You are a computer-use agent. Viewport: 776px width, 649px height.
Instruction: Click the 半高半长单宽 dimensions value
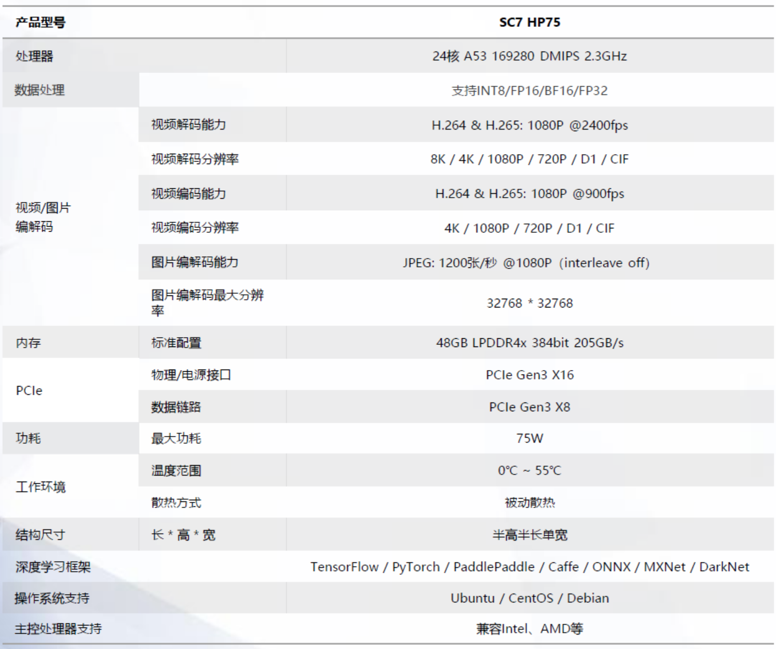(x=529, y=535)
